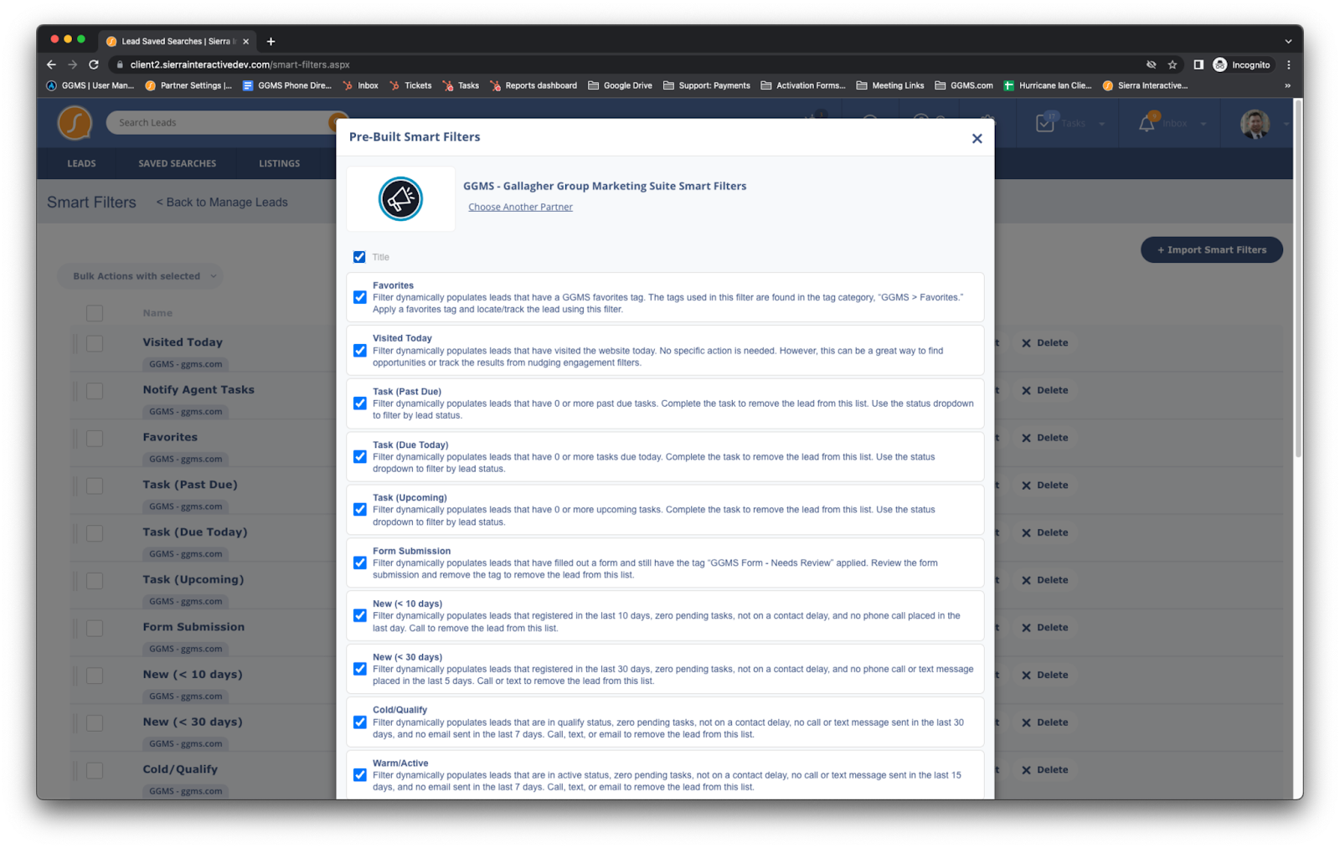
Task: Show more bookmarks with chevron
Action: (1287, 85)
